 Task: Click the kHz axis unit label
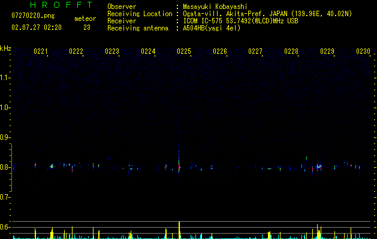pyautogui.click(x=5, y=48)
